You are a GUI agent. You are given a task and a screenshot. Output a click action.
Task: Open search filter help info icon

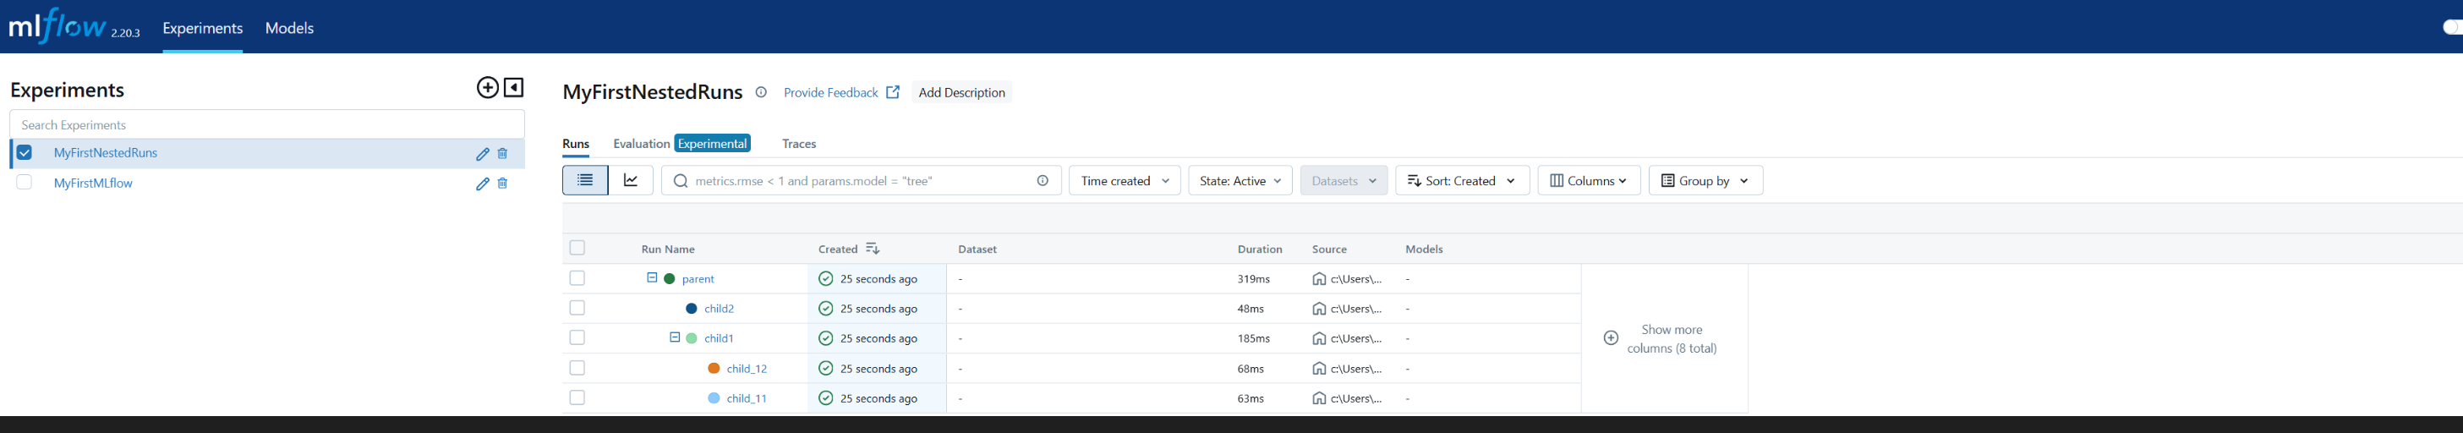point(1043,181)
